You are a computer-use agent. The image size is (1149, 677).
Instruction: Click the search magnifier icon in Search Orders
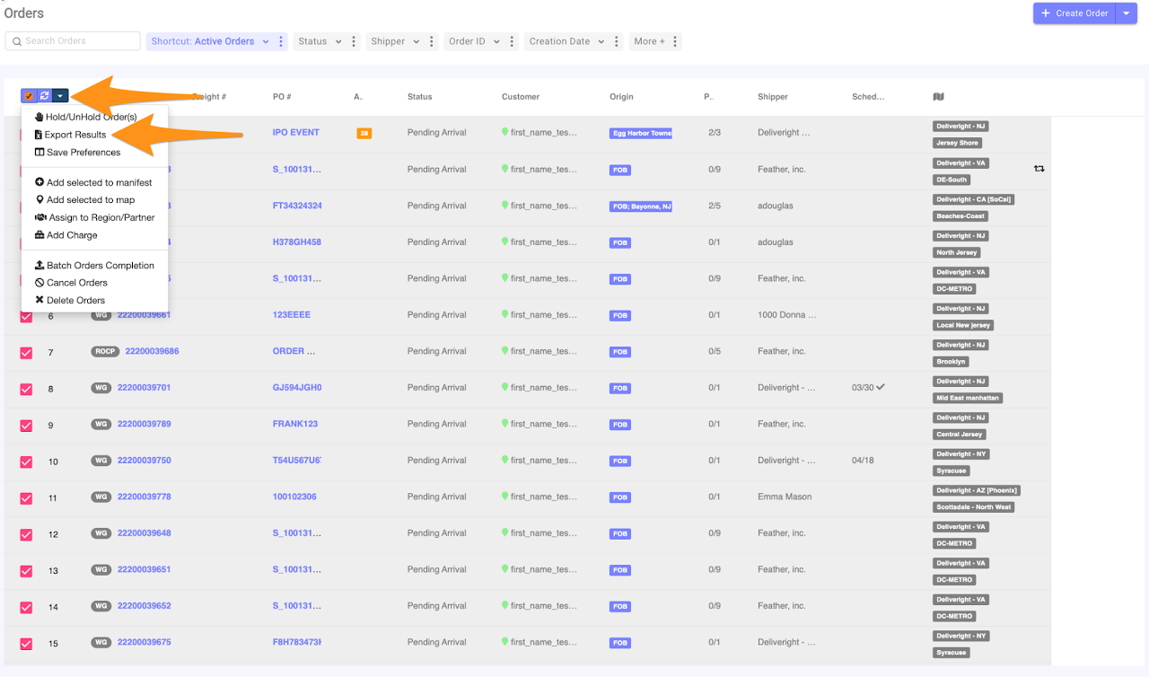(x=16, y=41)
